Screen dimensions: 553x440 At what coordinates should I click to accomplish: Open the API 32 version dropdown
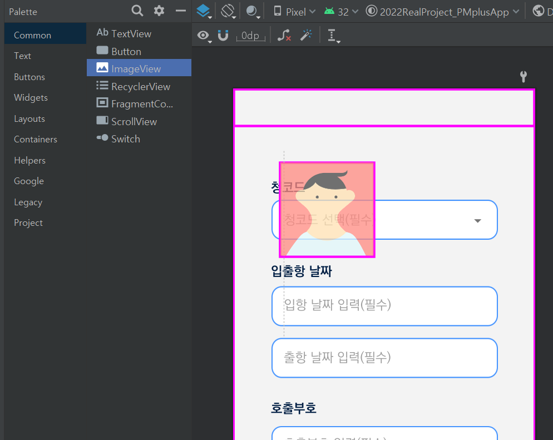(x=341, y=12)
